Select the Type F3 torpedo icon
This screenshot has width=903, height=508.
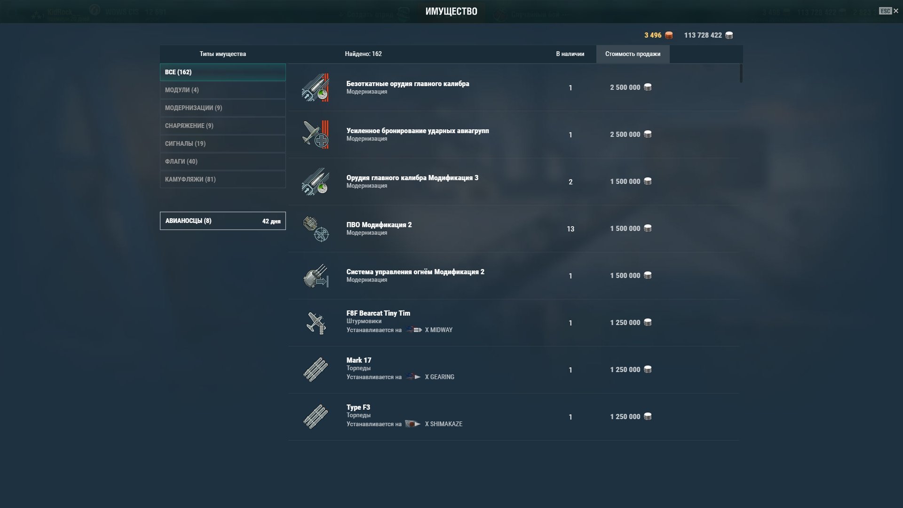pos(315,417)
